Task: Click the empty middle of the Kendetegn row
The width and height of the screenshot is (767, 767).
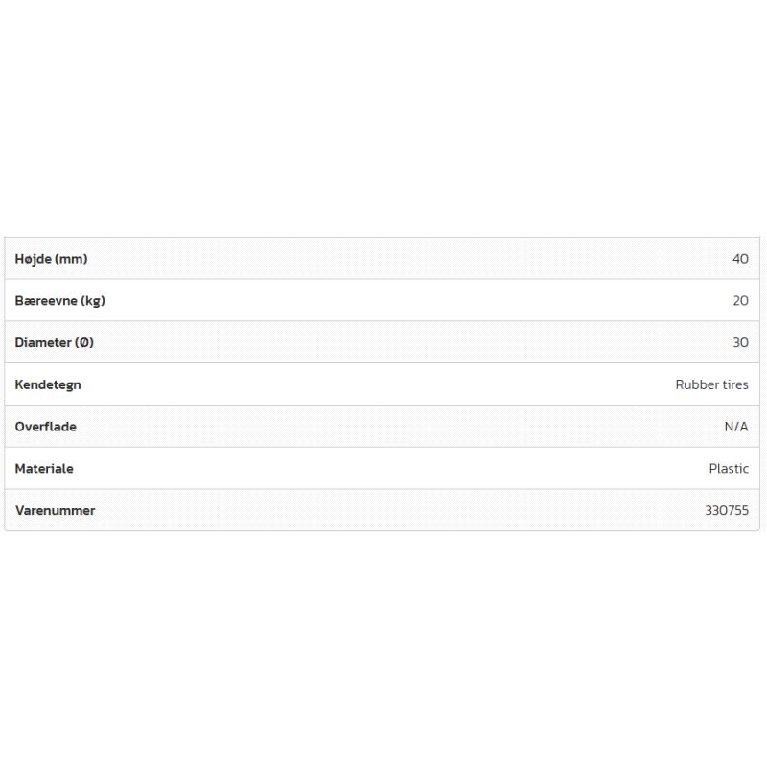Action: (383, 384)
